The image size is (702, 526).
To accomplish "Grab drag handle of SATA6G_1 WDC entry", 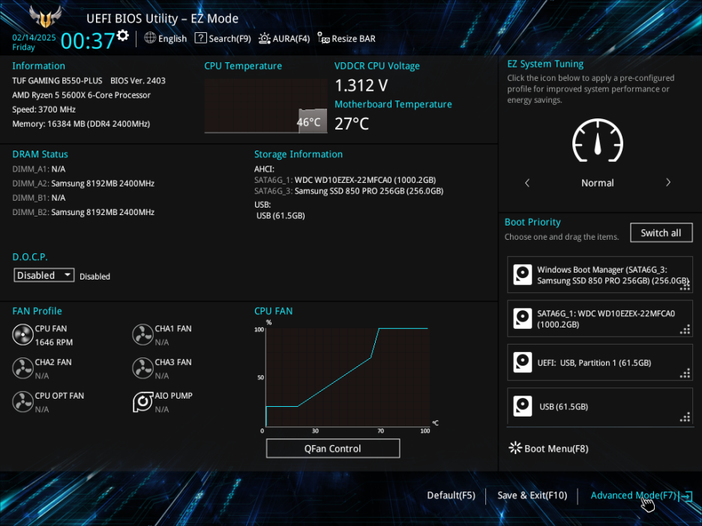I will point(685,330).
